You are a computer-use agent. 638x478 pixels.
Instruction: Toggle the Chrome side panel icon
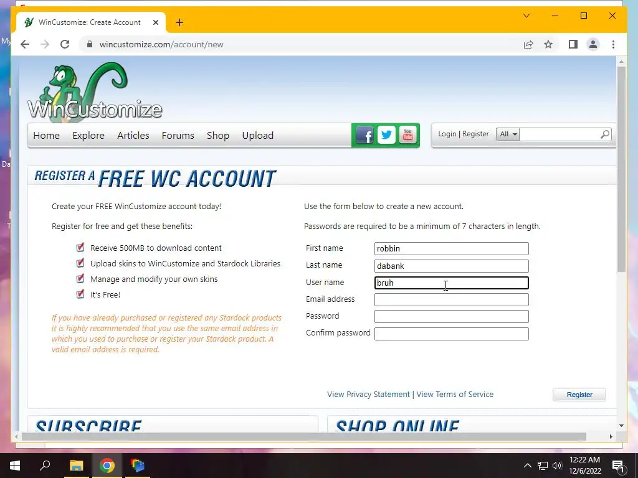[x=573, y=44]
